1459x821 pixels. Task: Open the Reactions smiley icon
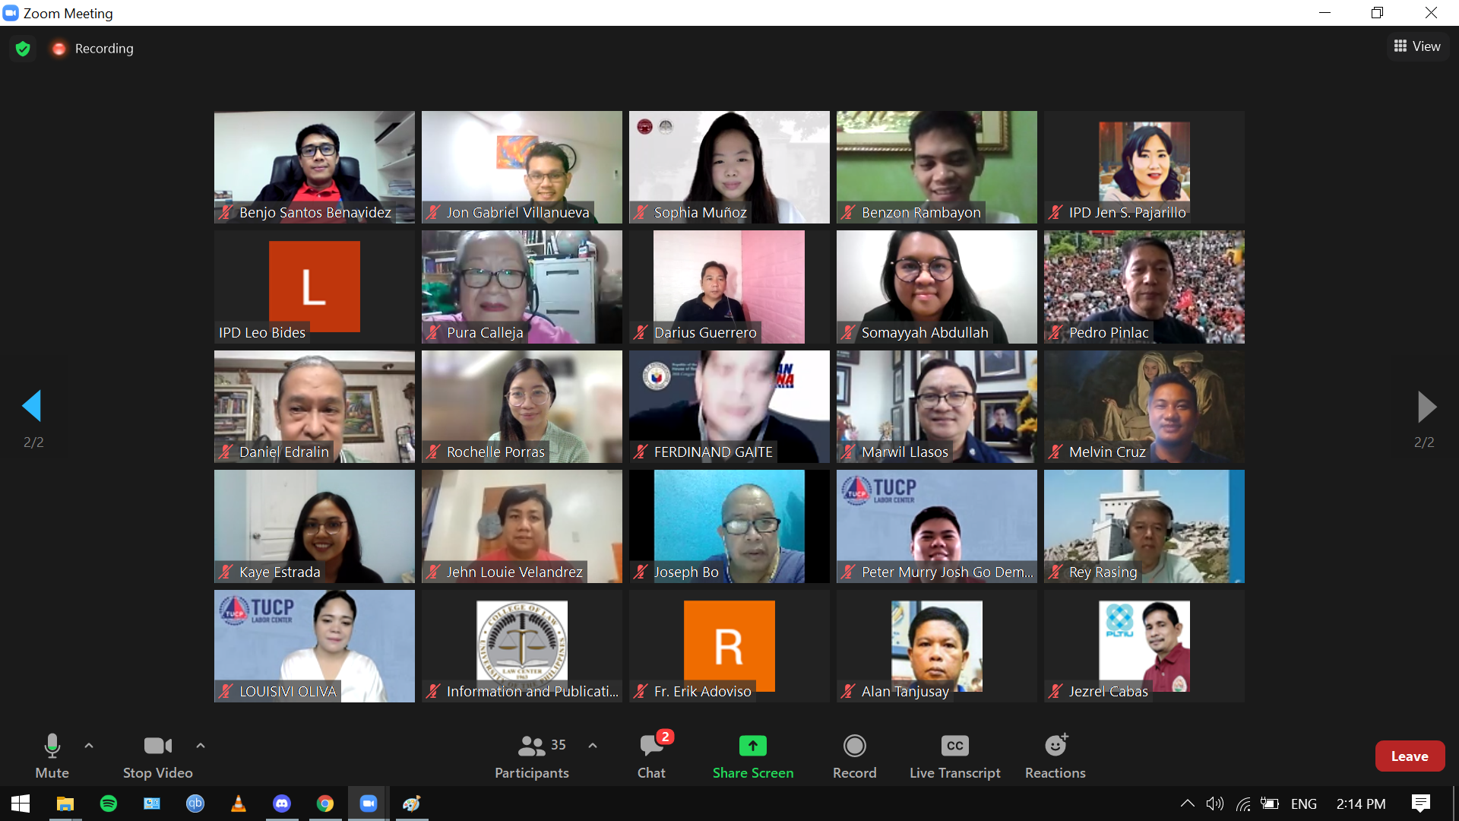coord(1055,747)
